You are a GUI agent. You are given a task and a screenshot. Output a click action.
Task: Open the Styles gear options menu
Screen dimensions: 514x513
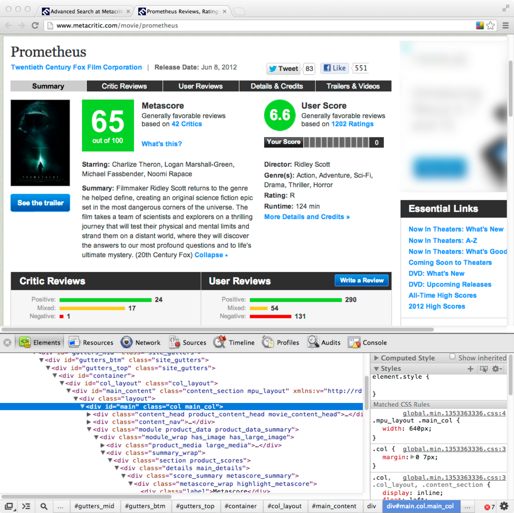pyautogui.click(x=497, y=369)
